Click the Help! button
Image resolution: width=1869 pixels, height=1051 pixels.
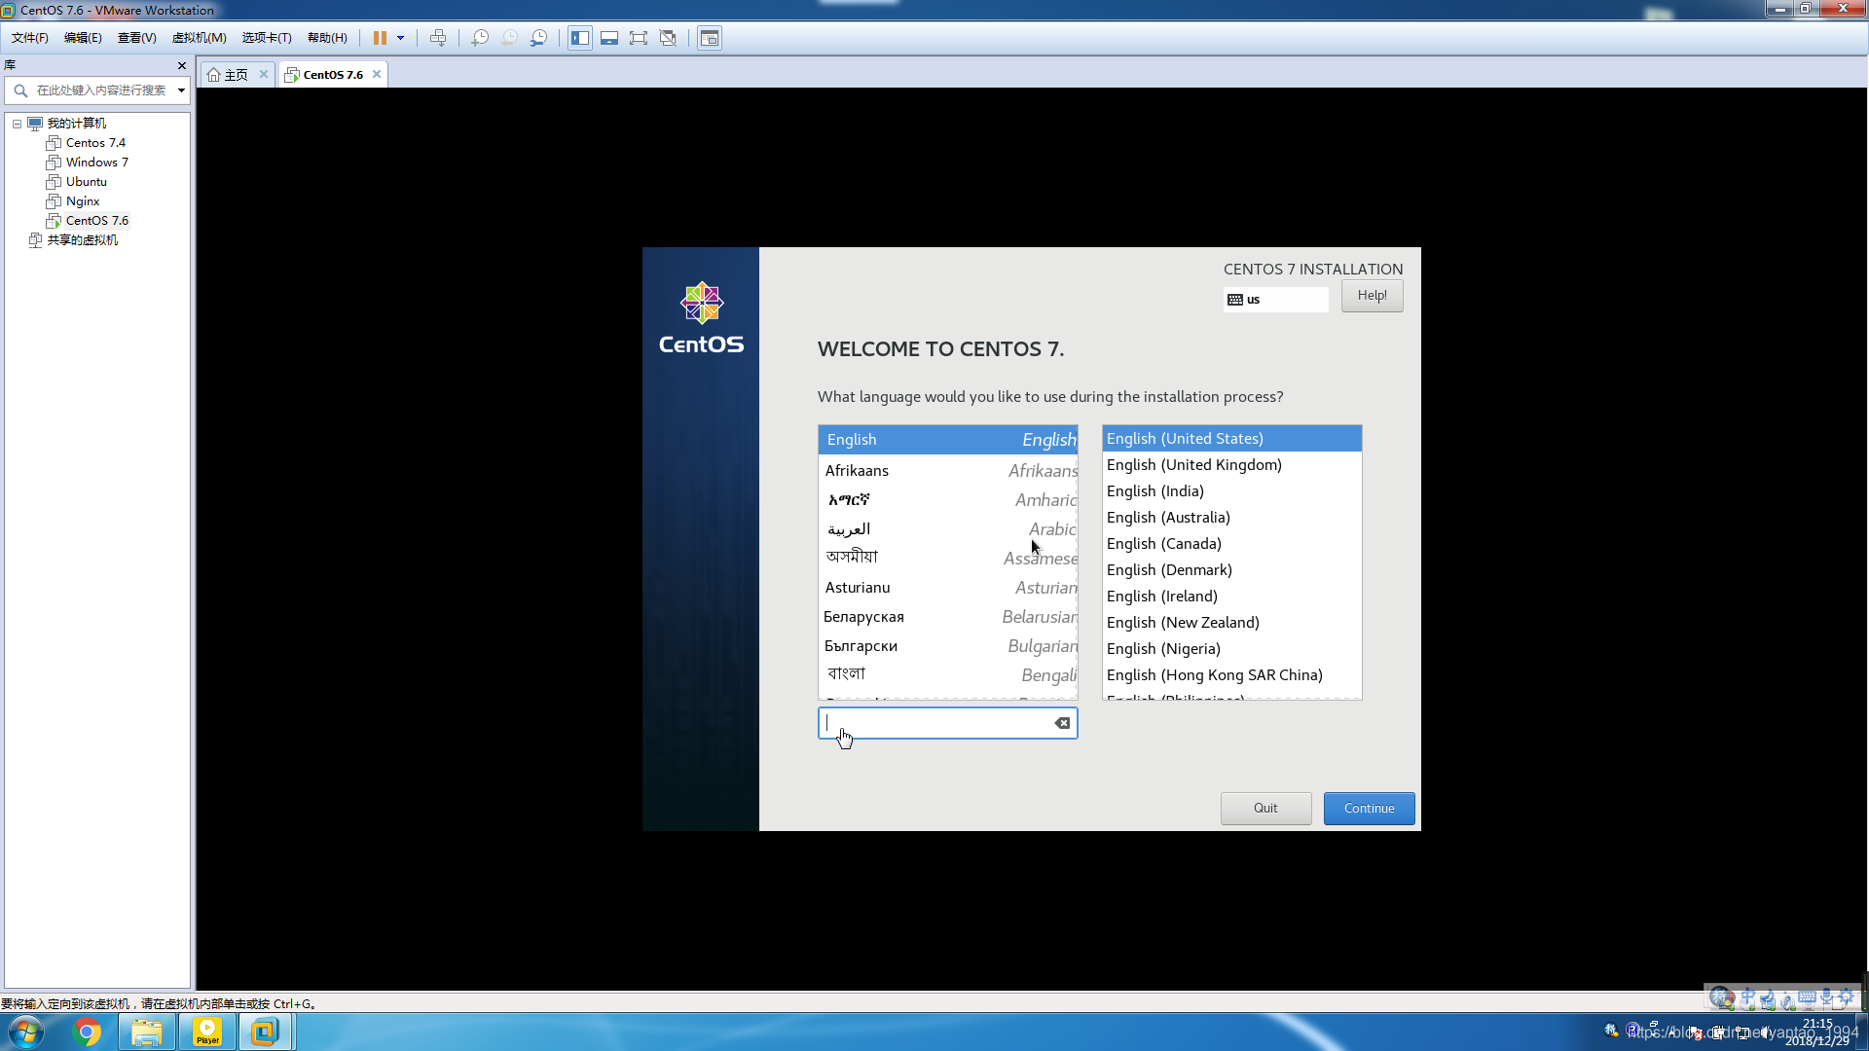pos(1372,296)
